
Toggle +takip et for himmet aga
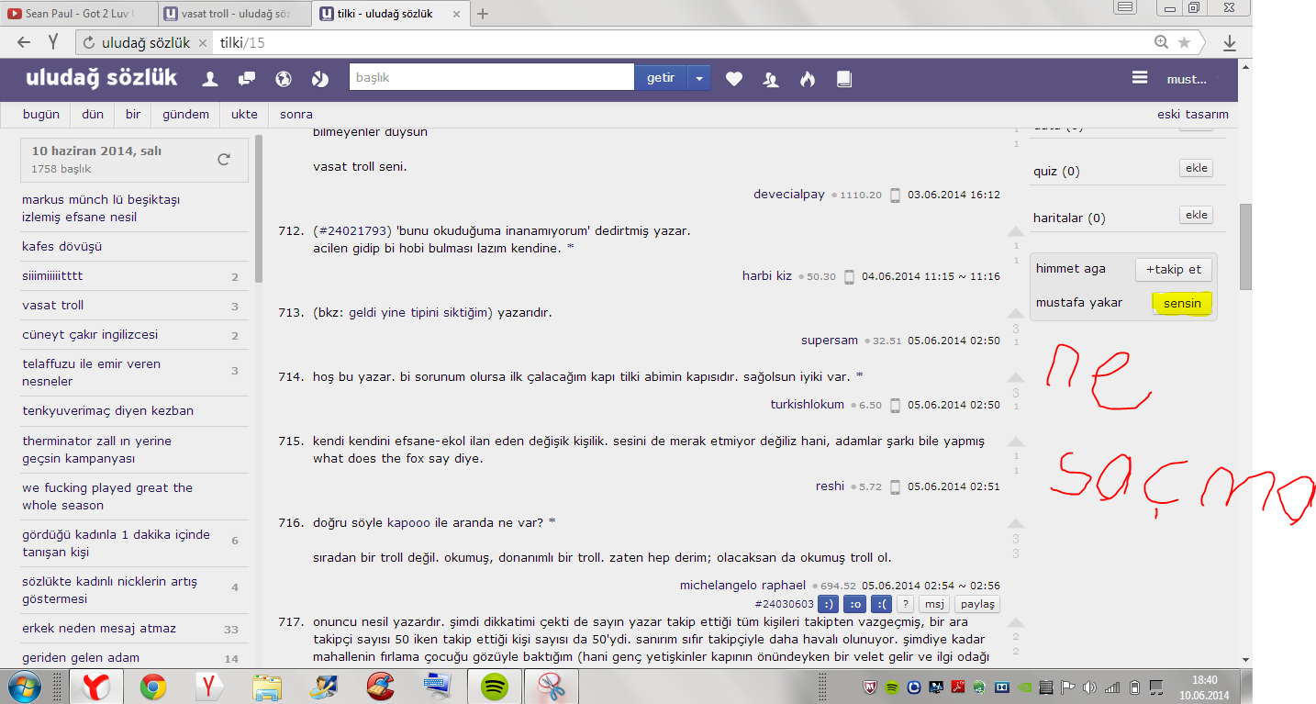(1173, 270)
